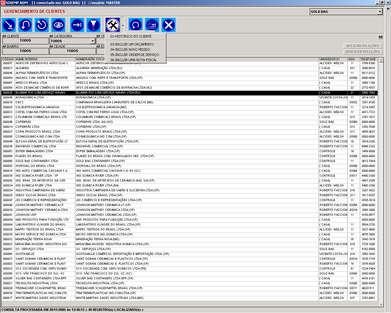Select row CORN PRODUCTS BRASIL LTDA
Screen dimensions: 391x313
tap(45, 132)
